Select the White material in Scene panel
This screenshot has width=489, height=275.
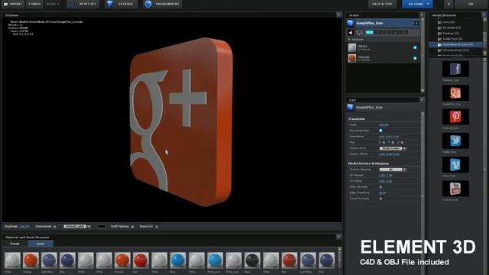(383, 47)
